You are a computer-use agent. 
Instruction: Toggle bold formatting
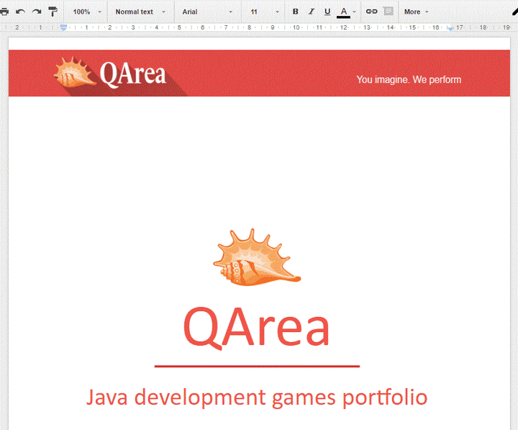click(x=296, y=12)
